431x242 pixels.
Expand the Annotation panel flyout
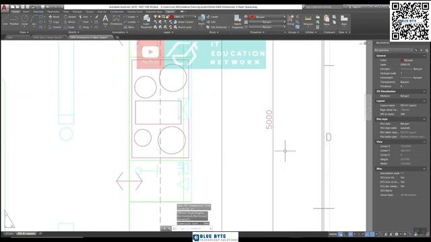(120, 32)
